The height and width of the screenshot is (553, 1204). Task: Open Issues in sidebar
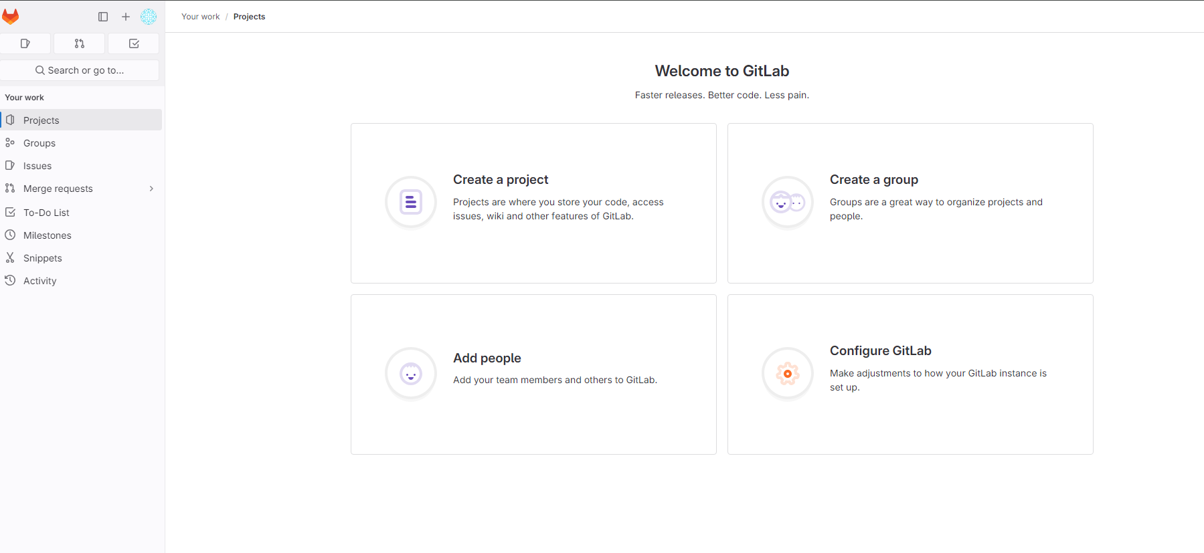tap(81, 166)
